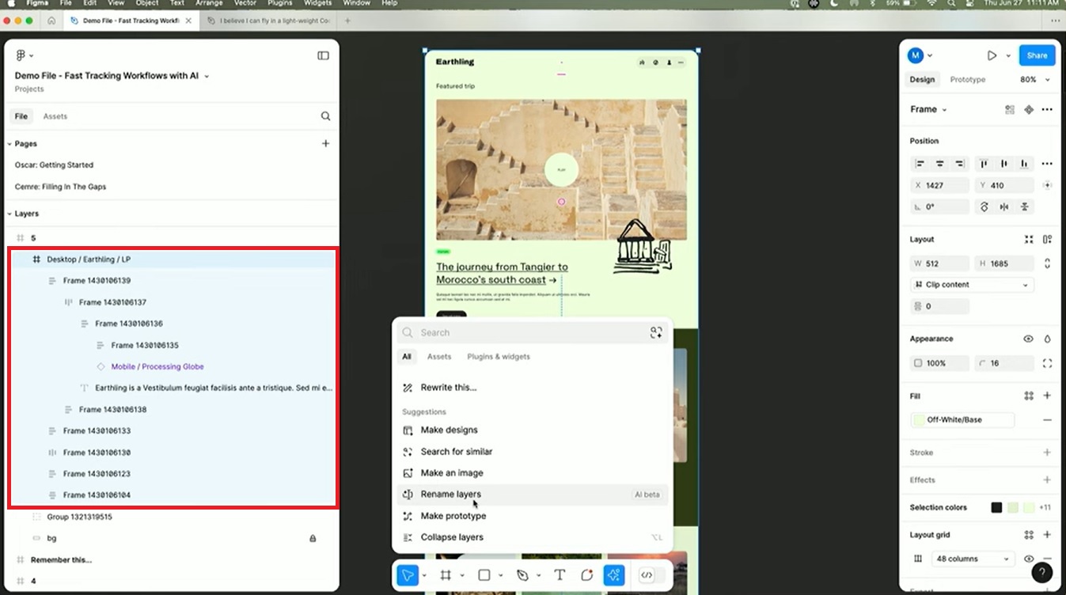
Task: Click the rotate 90 degrees icon
Action: click(x=984, y=207)
